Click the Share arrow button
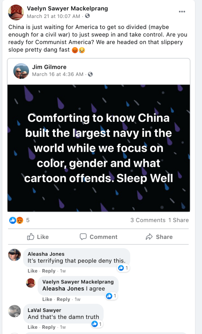The width and height of the screenshot is (202, 334). point(159,237)
